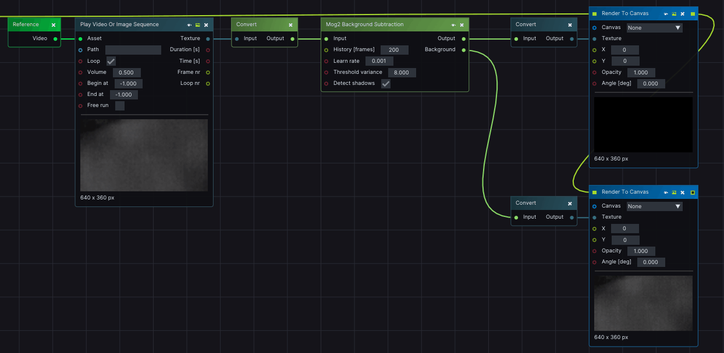The image size is (724, 353).
Task: Click the video preview thumbnail in Play Video node
Action: pos(144,155)
